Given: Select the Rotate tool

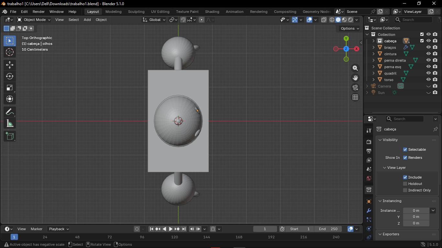Looking at the screenshot, I should coord(10,76).
